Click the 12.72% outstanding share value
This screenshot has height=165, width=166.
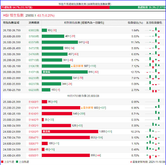tap(135, 72)
